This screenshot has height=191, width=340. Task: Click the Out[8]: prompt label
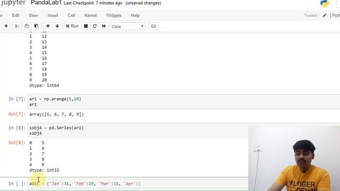coord(17,143)
